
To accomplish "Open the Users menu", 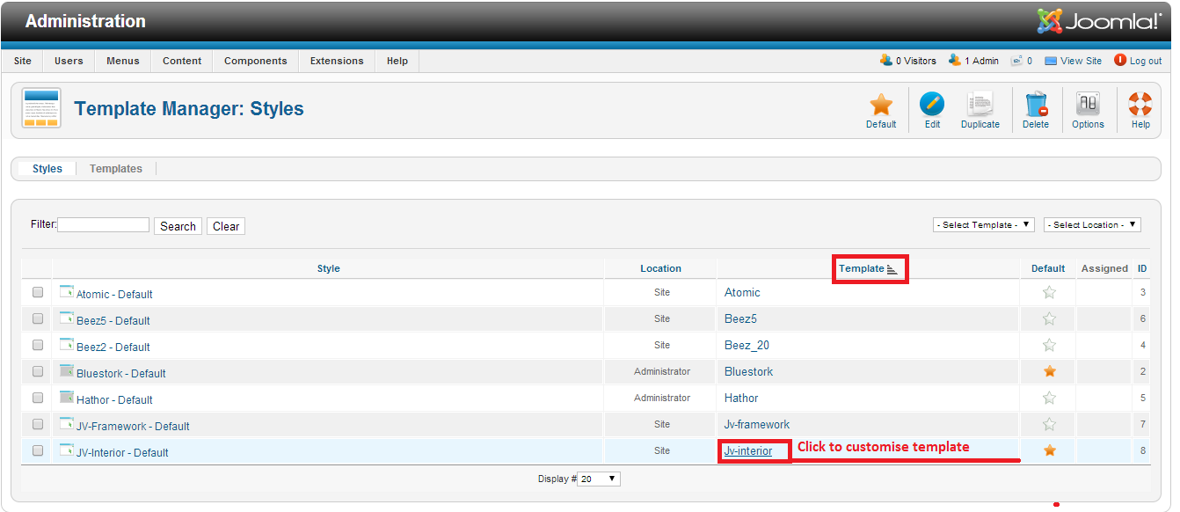I will tap(69, 61).
